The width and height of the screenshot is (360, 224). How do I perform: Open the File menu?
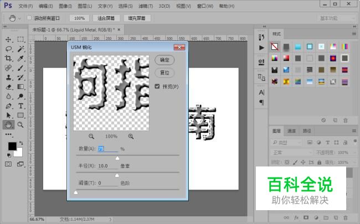click(x=25, y=6)
